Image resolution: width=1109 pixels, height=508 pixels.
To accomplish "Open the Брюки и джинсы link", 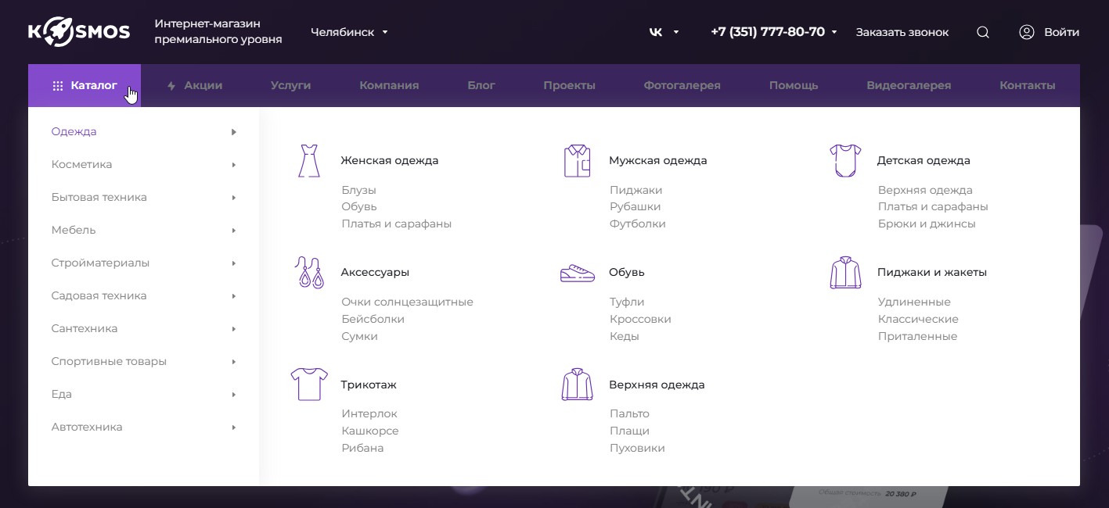I will click(x=927, y=224).
